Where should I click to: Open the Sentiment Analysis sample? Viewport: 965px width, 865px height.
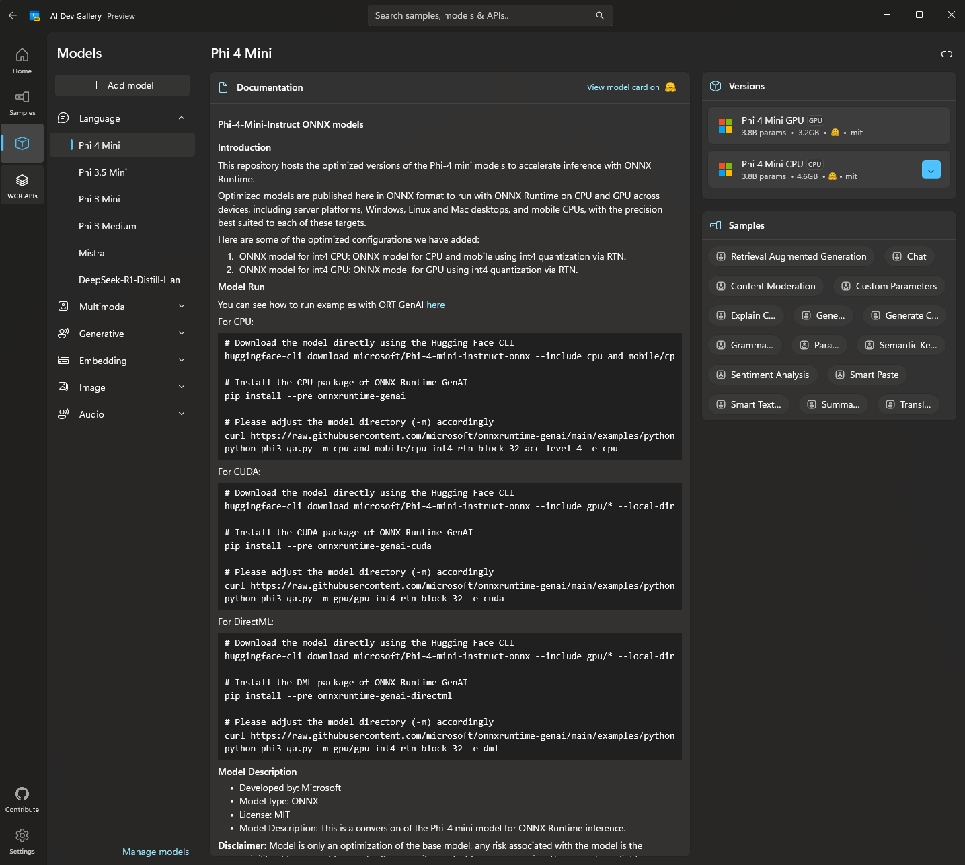click(x=763, y=375)
